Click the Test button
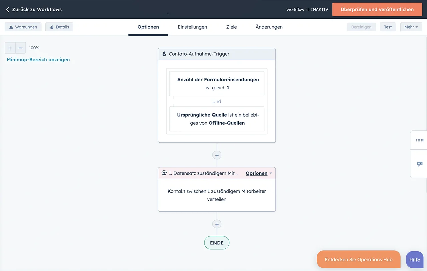 (388, 27)
